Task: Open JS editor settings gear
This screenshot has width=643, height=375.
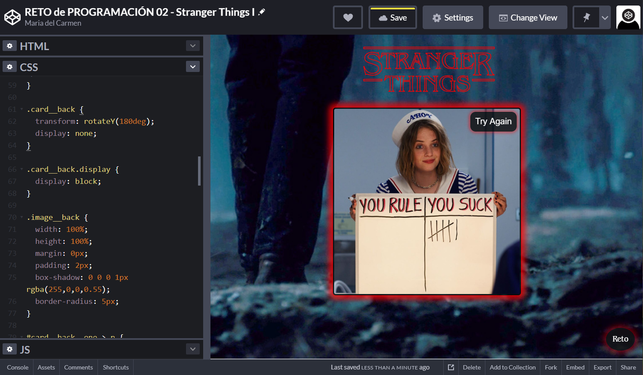Action: pos(10,349)
